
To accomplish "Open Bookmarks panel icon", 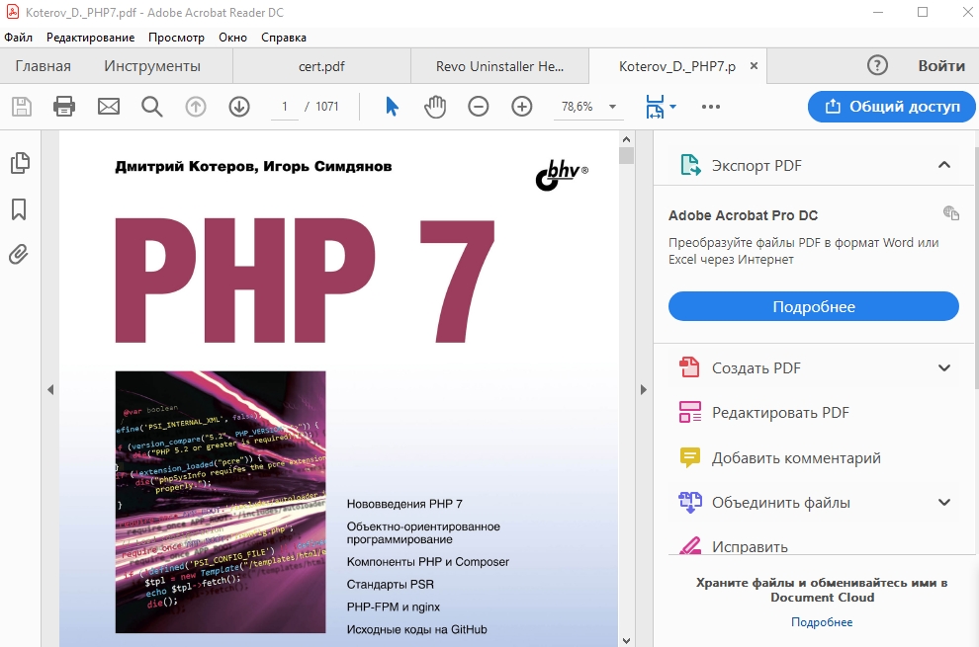I will pyautogui.click(x=19, y=209).
